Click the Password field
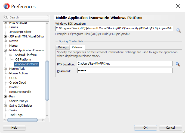This screenshot has height=133, width=185. 125,71
